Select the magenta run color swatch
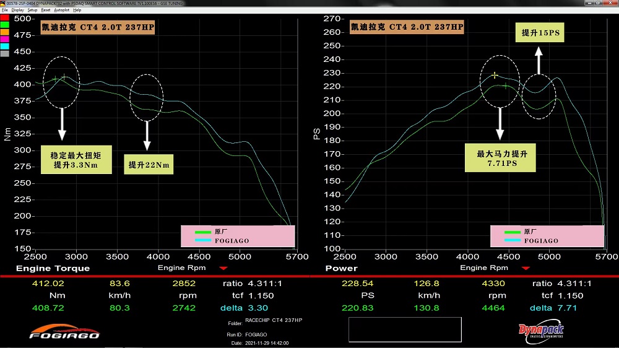The image size is (619, 348). [x=4, y=39]
